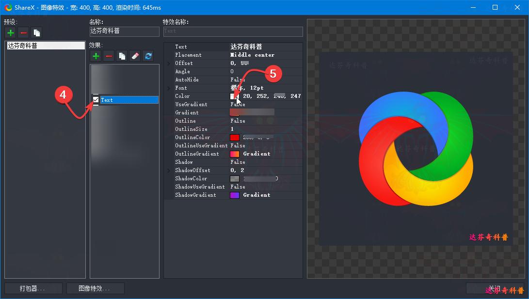Open the 图像特效... button

[95, 288]
